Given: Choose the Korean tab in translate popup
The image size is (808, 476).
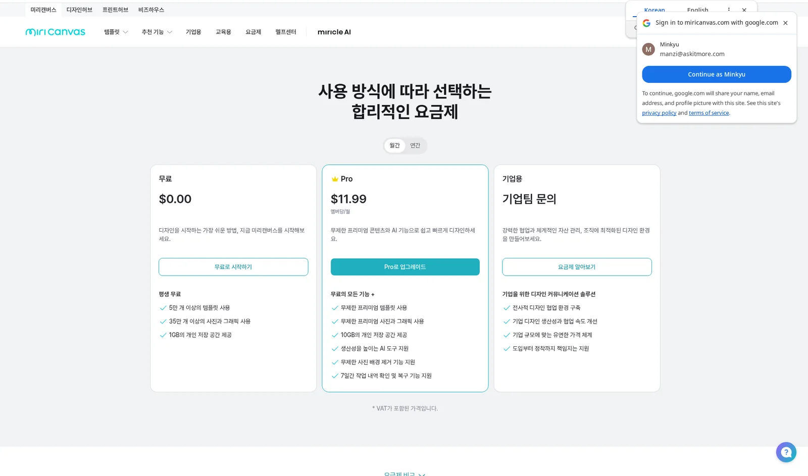Looking at the screenshot, I should [654, 10].
